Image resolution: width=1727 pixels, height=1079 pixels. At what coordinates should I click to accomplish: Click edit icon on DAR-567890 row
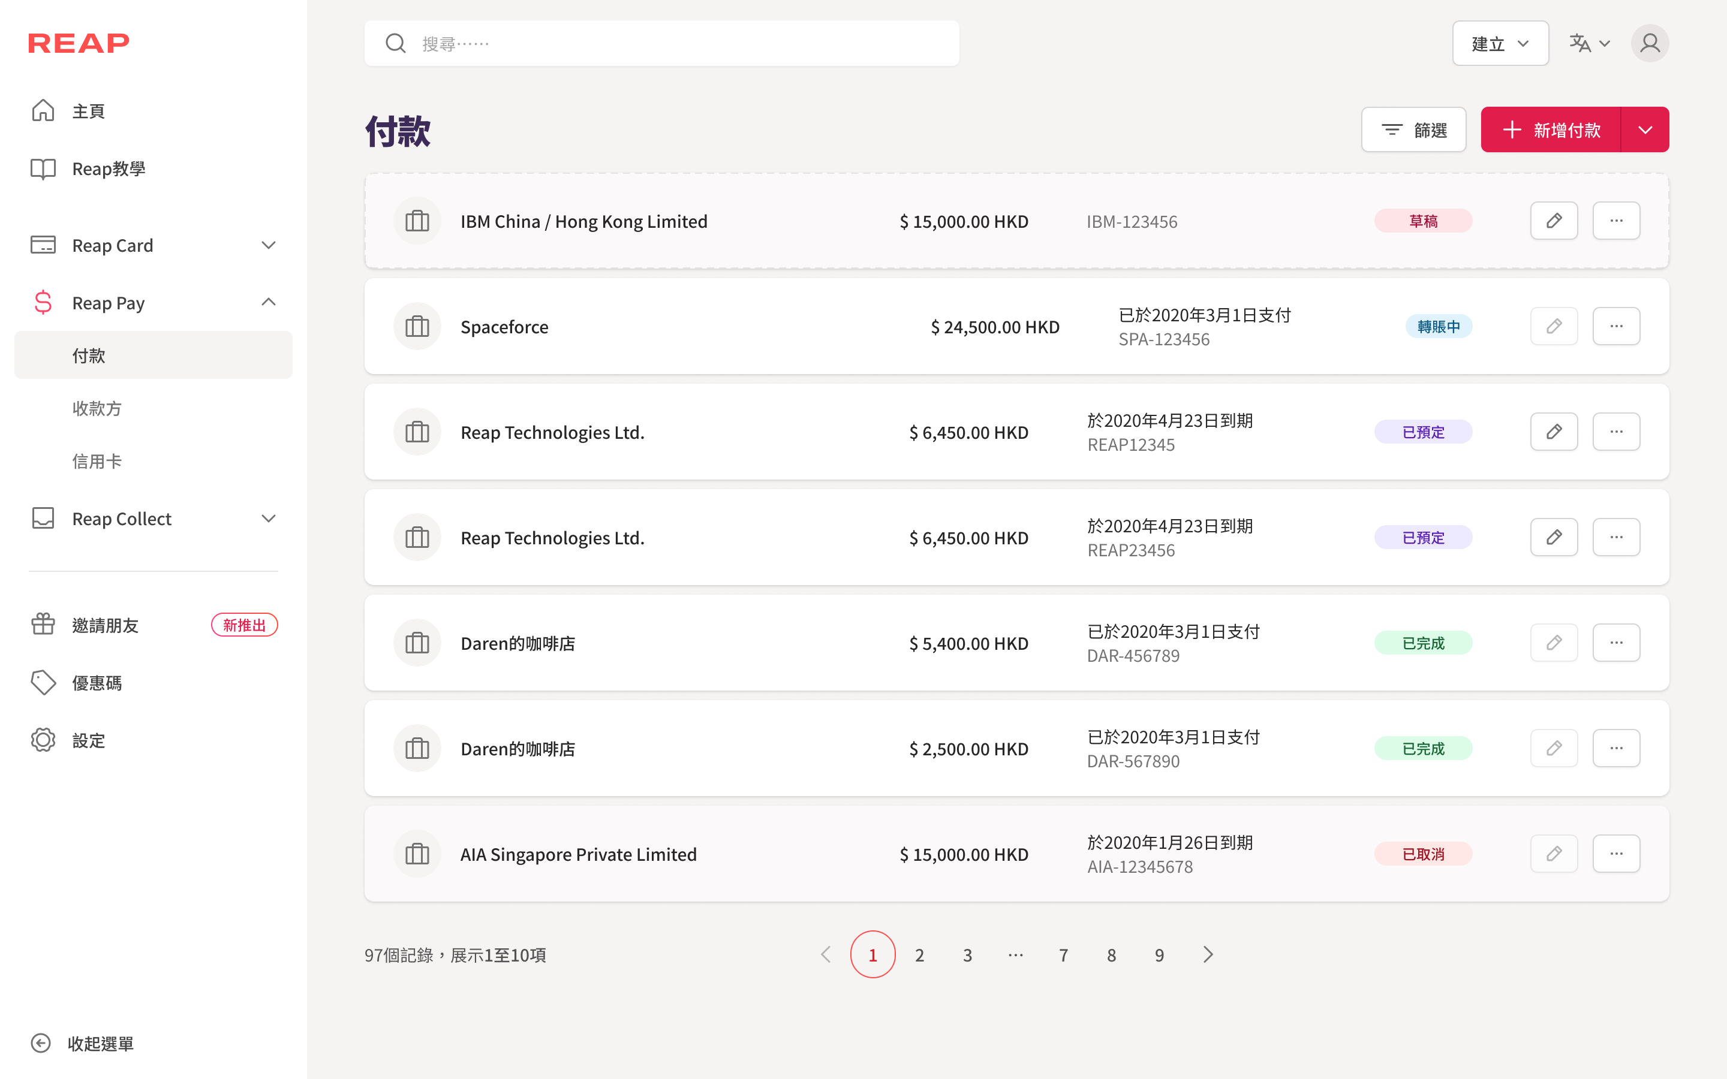(1554, 748)
